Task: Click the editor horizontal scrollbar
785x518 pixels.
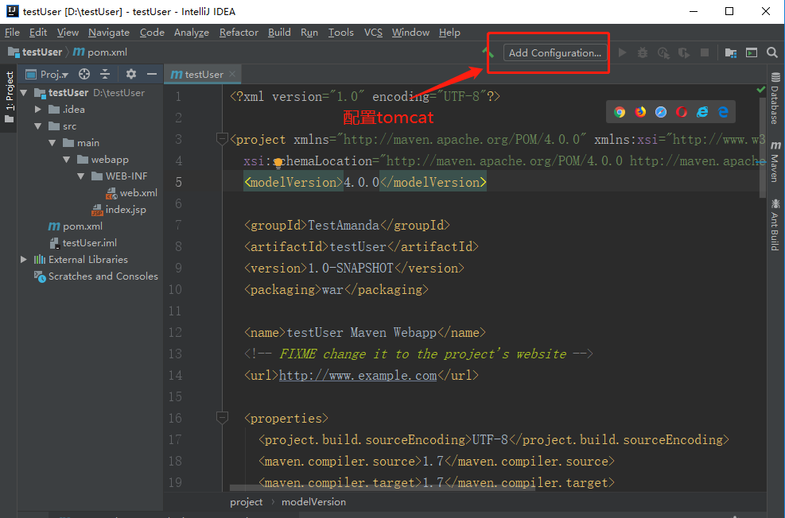Action: coord(382,488)
